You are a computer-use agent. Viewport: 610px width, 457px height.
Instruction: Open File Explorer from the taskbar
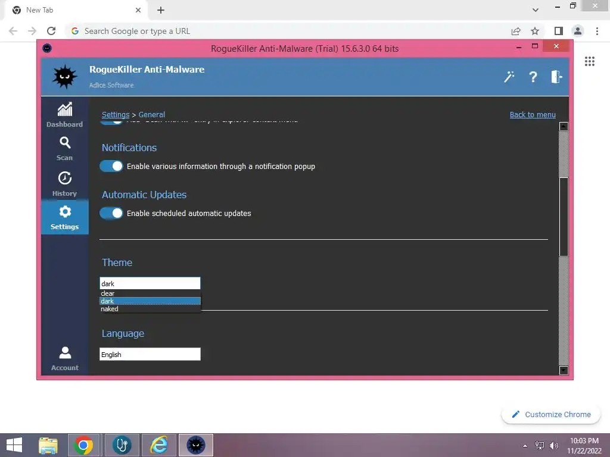(48, 445)
